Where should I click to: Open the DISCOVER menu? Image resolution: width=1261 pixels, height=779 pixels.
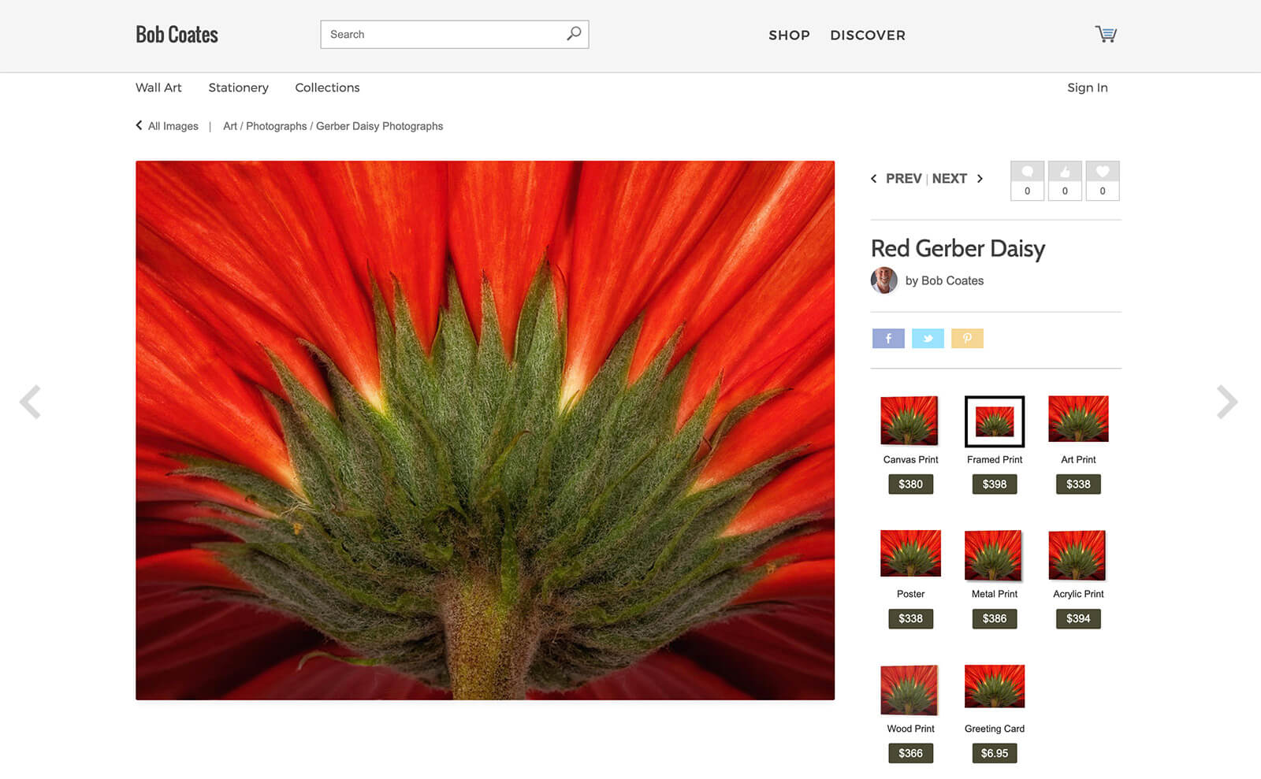(x=867, y=35)
